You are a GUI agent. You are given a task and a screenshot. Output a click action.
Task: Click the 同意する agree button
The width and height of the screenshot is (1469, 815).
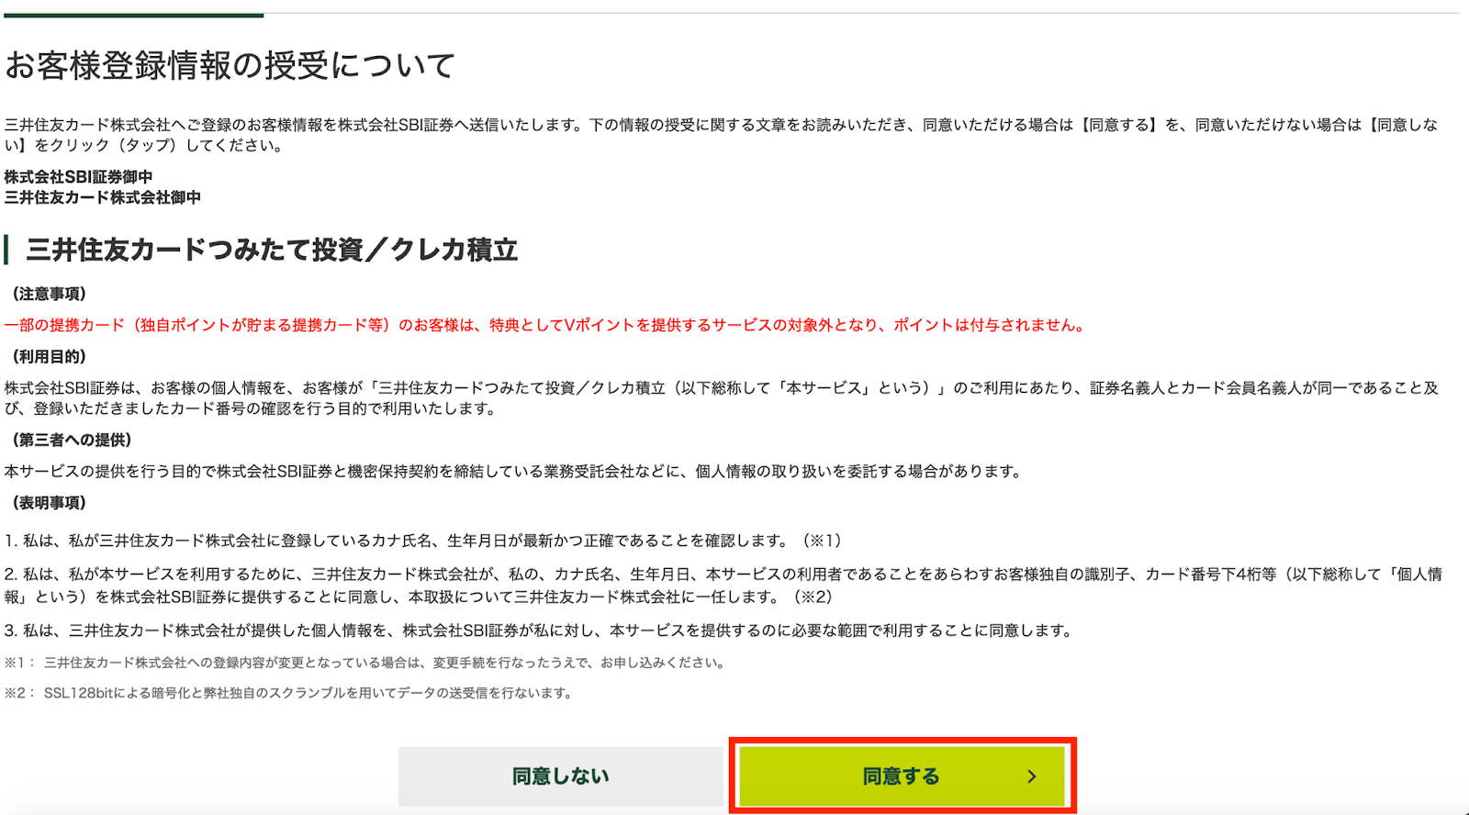coord(902,776)
